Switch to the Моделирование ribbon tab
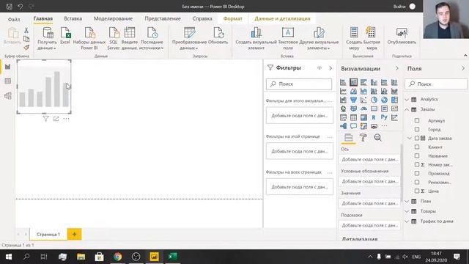The height and width of the screenshot is (264, 469). 113,18
